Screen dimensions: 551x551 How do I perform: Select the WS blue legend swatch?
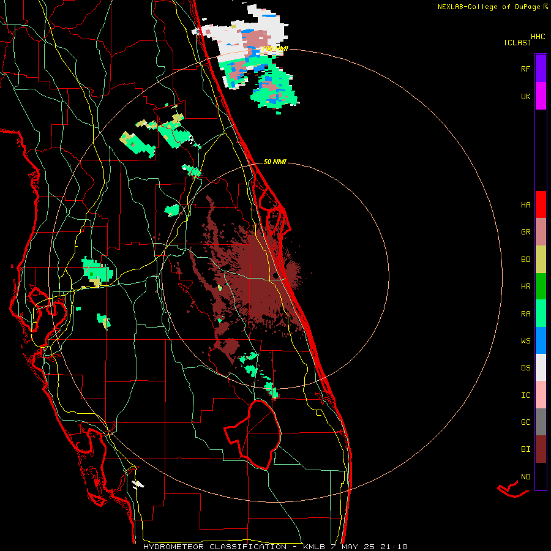(x=541, y=340)
